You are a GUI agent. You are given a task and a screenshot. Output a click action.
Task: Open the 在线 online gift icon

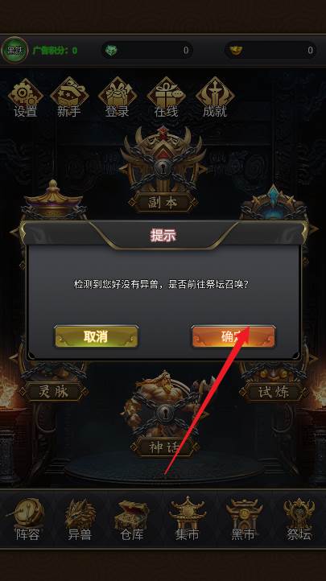tap(166, 98)
